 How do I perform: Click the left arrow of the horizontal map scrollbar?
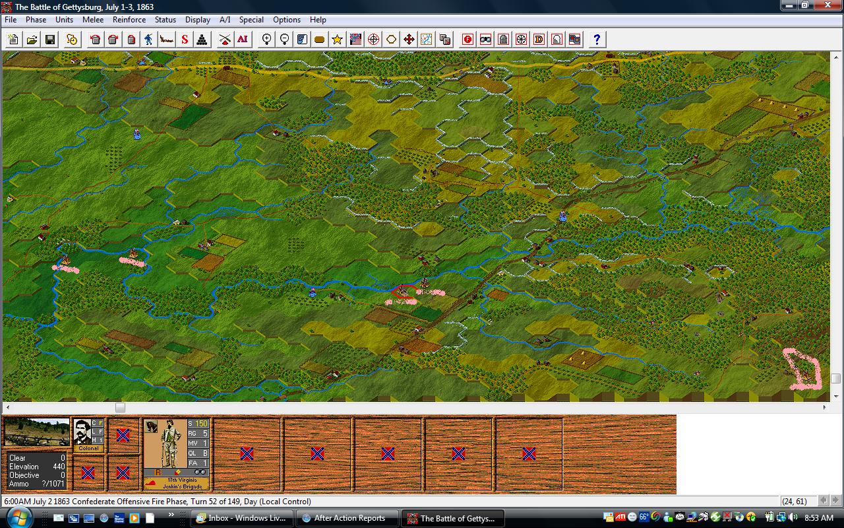(x=7, y=407)
